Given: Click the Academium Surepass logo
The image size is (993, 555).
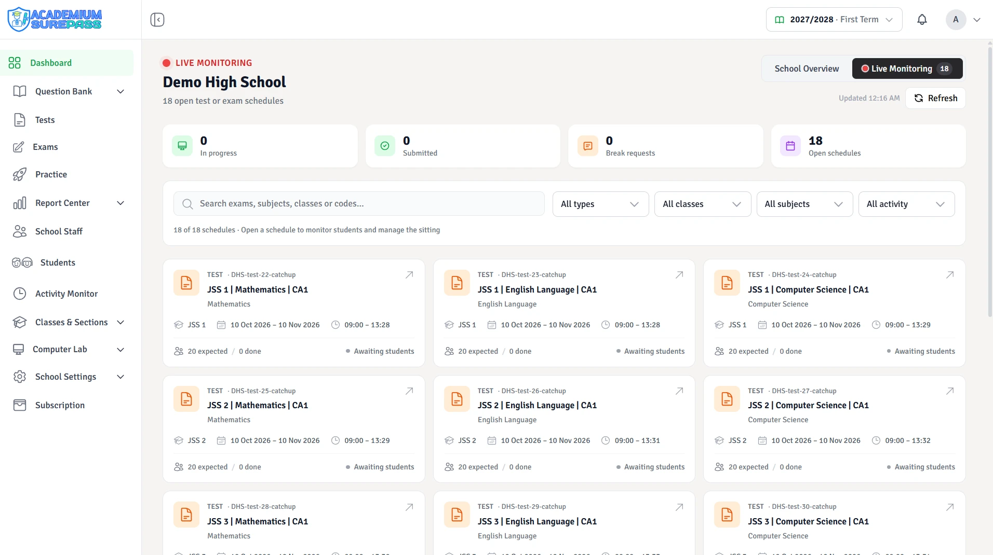Looking at the screenshot, I should tap(55, 19).
